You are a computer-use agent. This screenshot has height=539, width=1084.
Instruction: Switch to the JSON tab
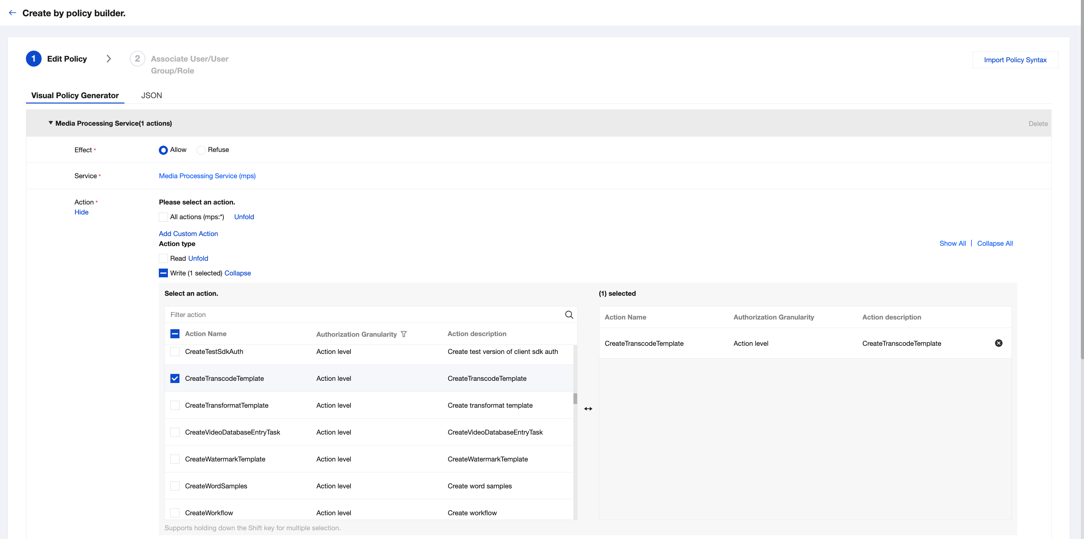coord(152,96)
